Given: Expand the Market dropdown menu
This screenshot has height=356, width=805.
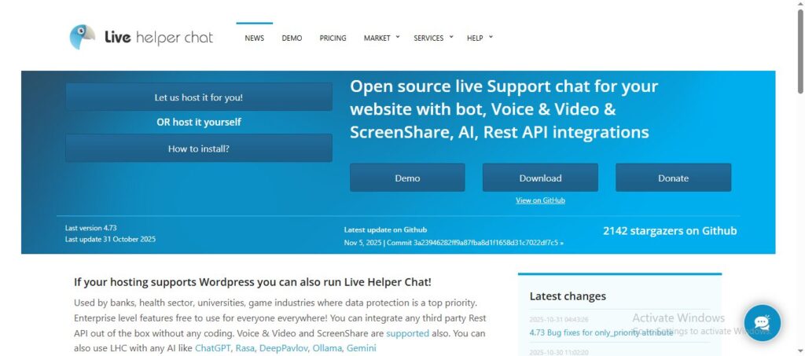Looking at the screenshot, I should [x=381, y=38].
